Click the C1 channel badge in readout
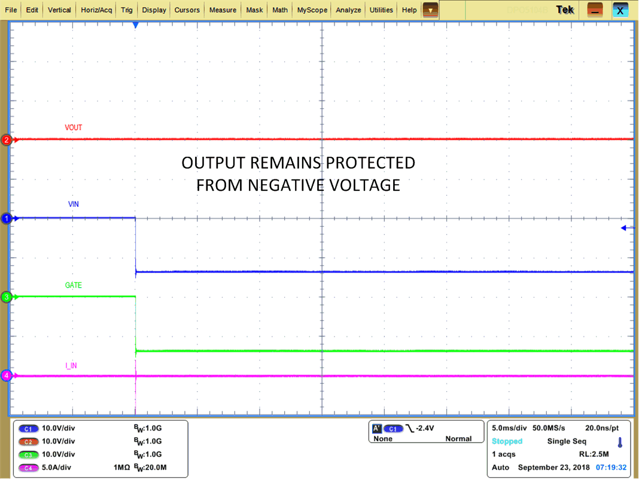Screen dimensions: 639x479 coord(29,429)
